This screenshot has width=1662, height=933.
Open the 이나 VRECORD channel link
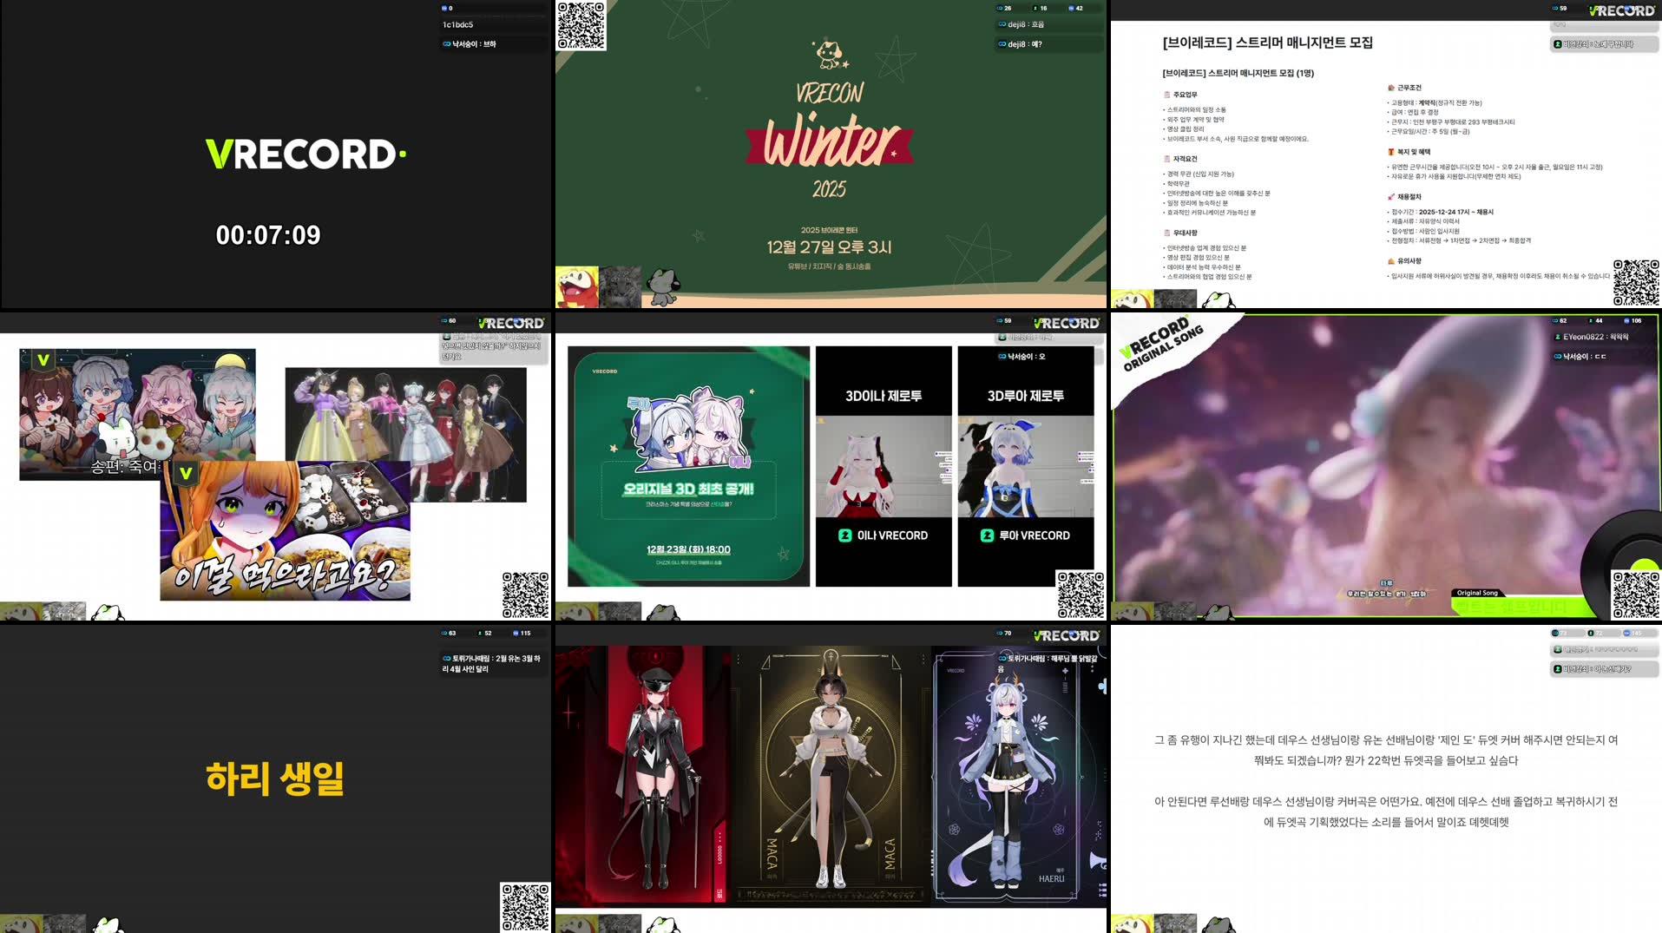(x=884, y=535)
